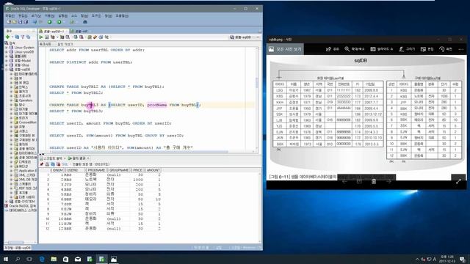Run the statement with the green play icon
The height and width of the screenshot is (264, 470).
[x=41, y=37]
